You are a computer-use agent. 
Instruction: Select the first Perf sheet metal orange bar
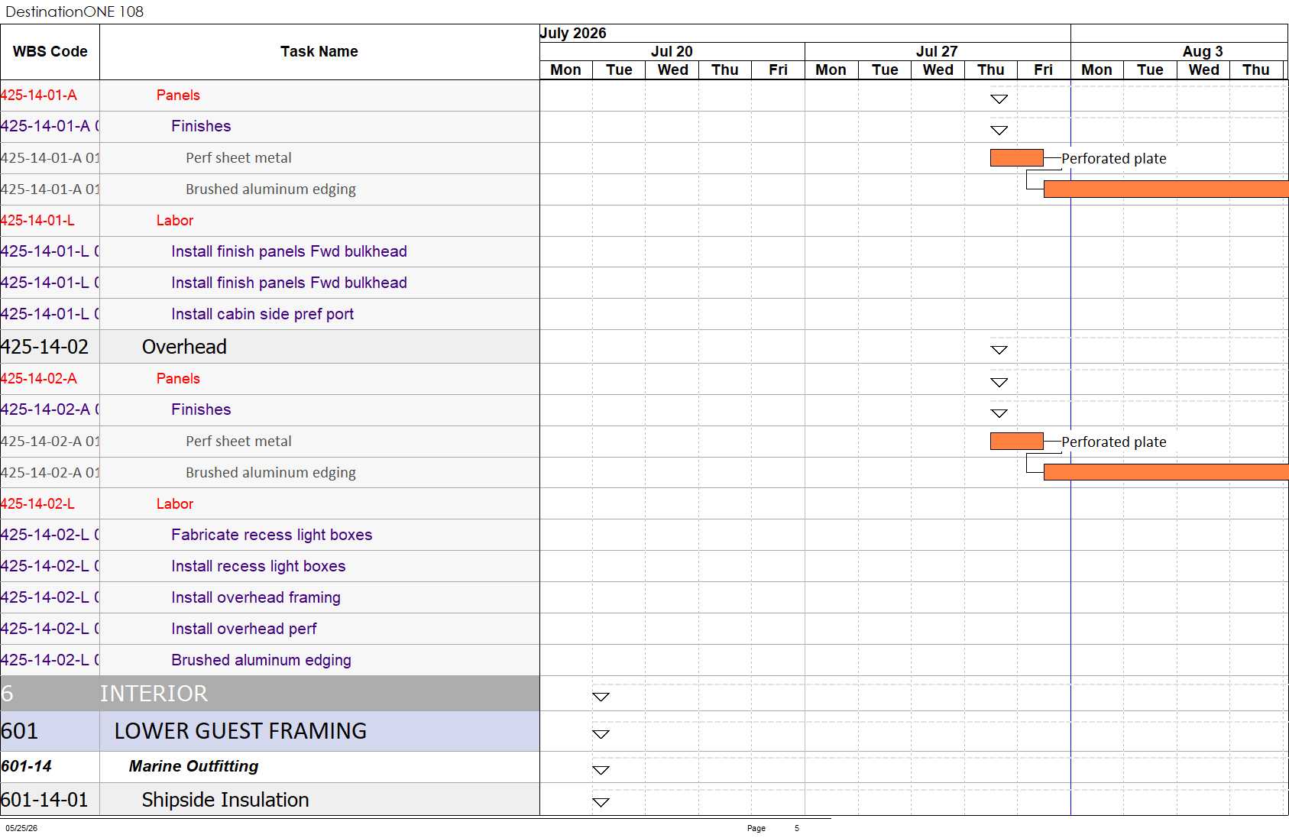pos(1017,158)
